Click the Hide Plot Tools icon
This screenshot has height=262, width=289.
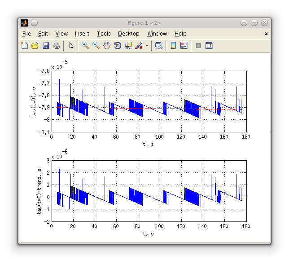(198, 45)
